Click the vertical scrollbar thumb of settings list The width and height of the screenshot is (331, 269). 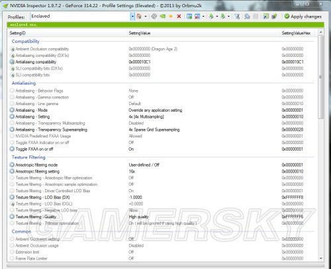(320, 77)
